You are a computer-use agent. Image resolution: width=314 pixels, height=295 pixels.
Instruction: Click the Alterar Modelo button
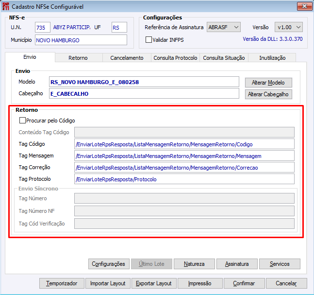click(268, 83)
